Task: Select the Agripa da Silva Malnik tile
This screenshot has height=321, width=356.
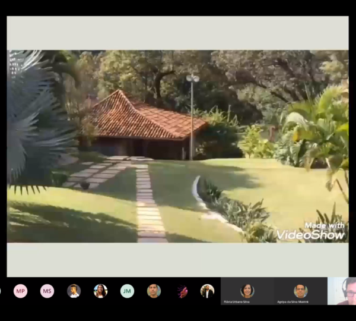Action: tap(300, 291)
